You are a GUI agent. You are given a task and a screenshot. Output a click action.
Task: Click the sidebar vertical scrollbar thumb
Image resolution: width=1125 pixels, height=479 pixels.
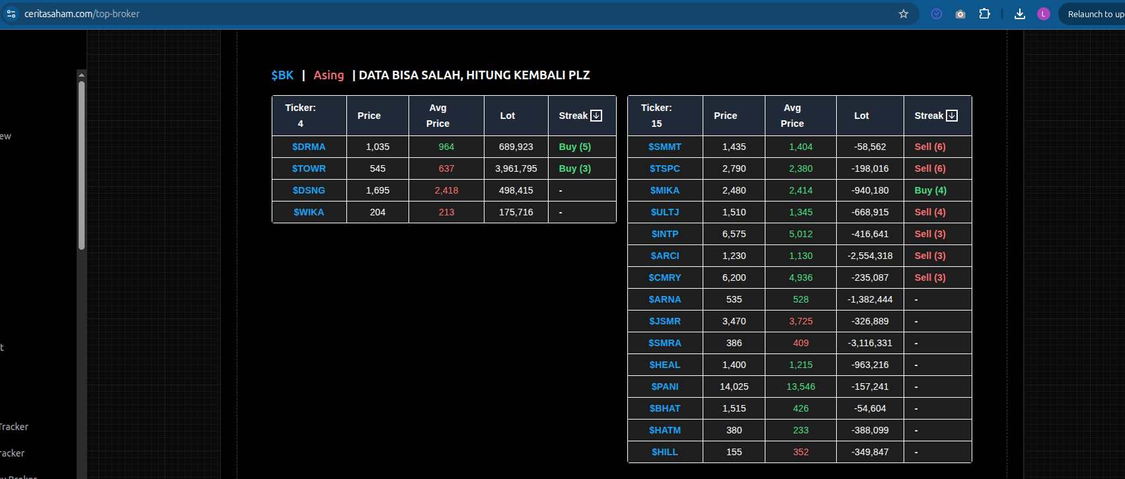[81, 165]
